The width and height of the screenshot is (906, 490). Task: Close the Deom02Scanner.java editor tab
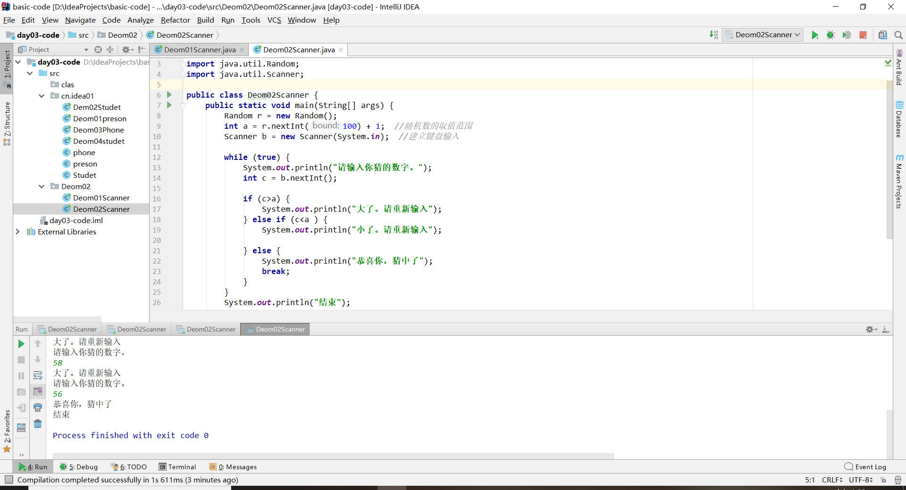[x=341, y=50]
